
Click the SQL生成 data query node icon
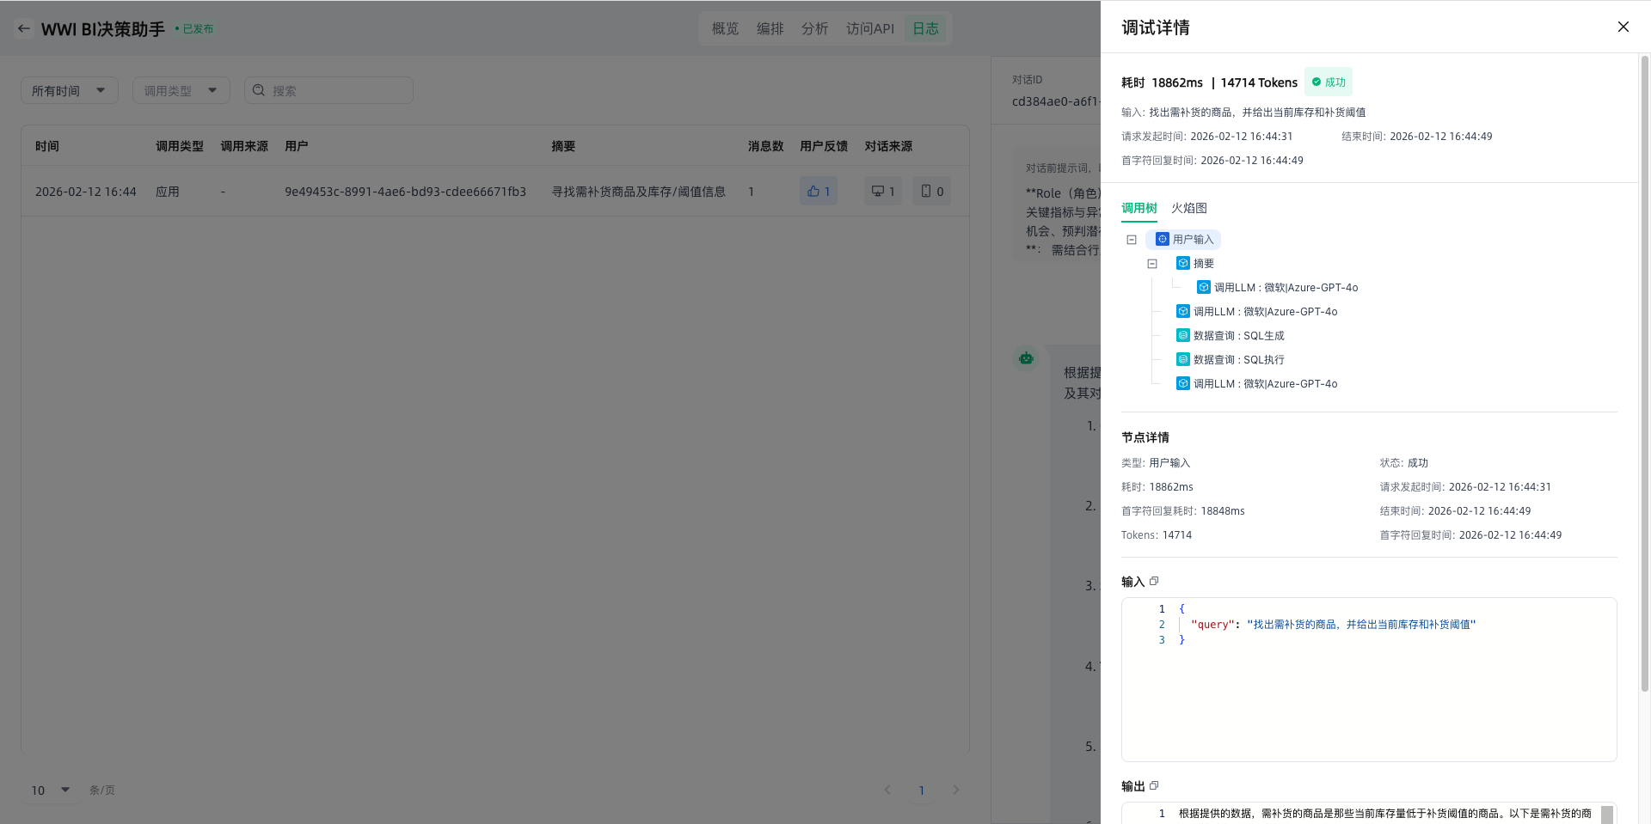click(1183, 336)
